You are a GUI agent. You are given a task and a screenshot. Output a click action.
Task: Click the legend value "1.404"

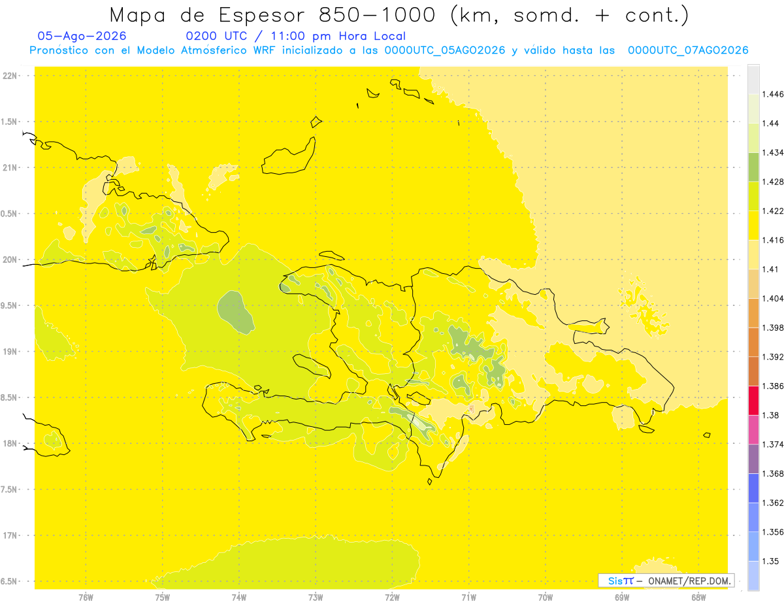774,298
